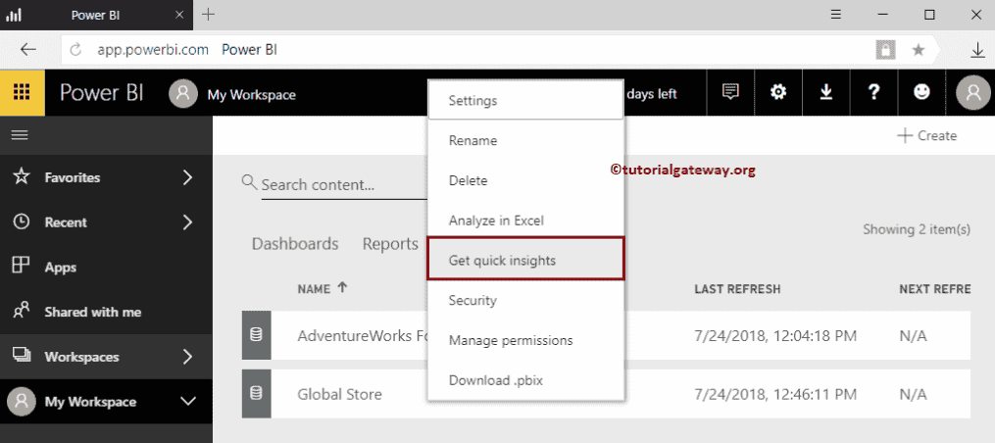Sort by NAME column arrow

tap(343, 287)
